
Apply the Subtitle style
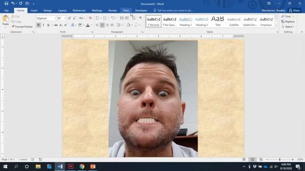(x=234, y=21)
